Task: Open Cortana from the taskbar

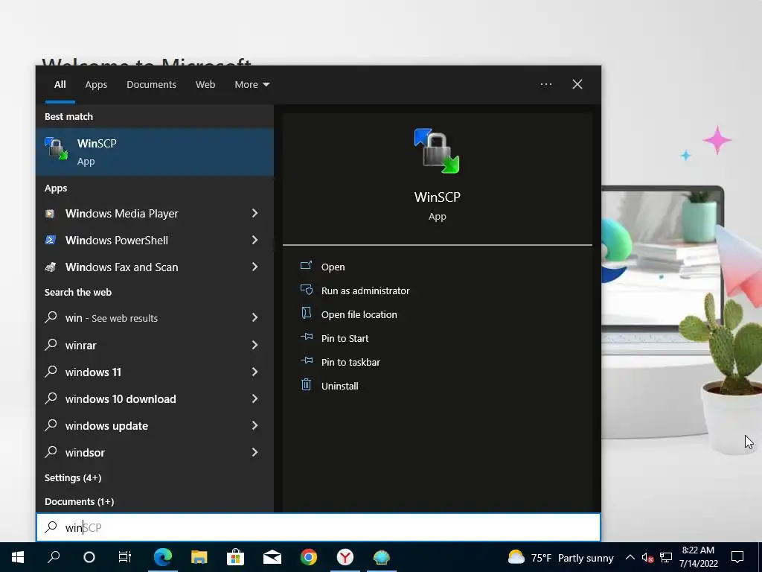Action: (x=89, y=557)
